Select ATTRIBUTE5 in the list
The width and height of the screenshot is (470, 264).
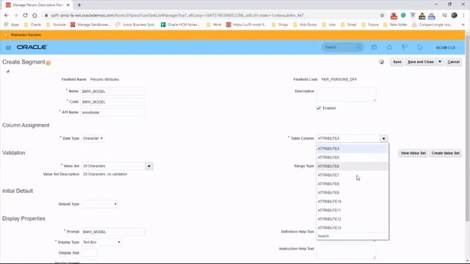click(x=352, y=158)
